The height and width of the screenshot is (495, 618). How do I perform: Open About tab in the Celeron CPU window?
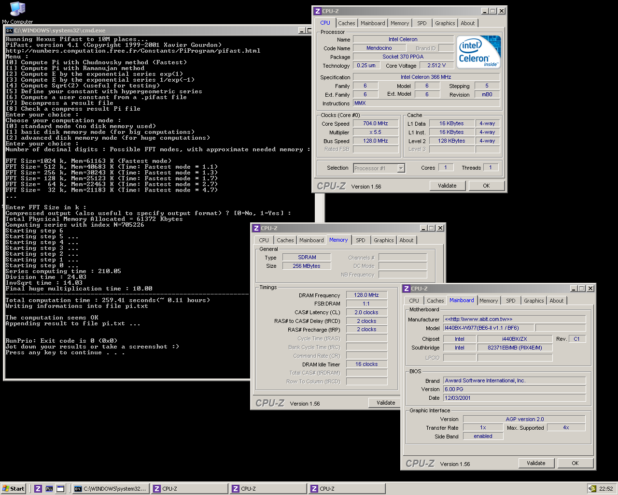pyautogui.click(x=467, y=23)
